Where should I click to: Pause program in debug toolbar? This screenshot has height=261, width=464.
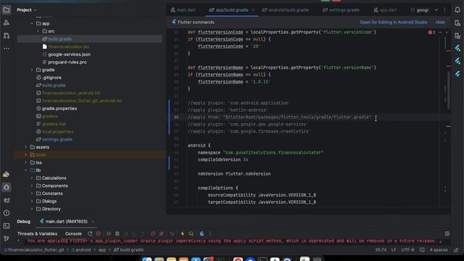117,233
